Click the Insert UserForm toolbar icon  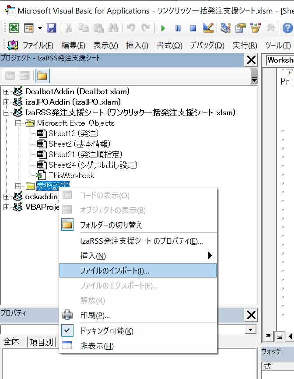pyautogui.click(x=29, y=28)
